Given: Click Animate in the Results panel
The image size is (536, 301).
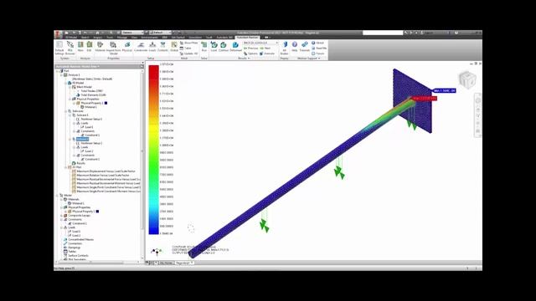Looking at the screenshot, I should (x=267, y=54).
